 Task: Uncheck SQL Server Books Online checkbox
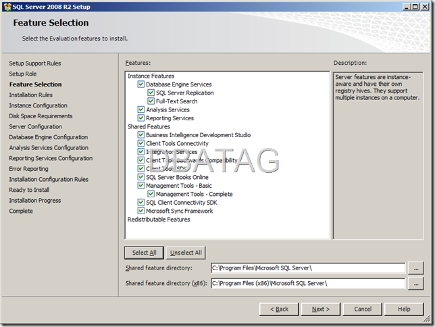tap(141, 177)
